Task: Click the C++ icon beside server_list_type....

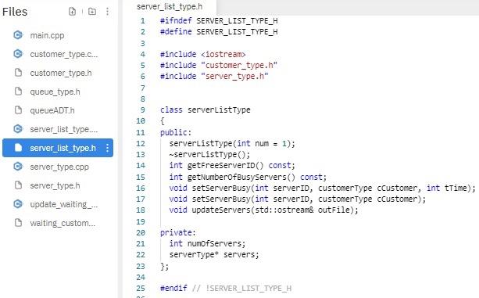Action: [x=18, y=129]
